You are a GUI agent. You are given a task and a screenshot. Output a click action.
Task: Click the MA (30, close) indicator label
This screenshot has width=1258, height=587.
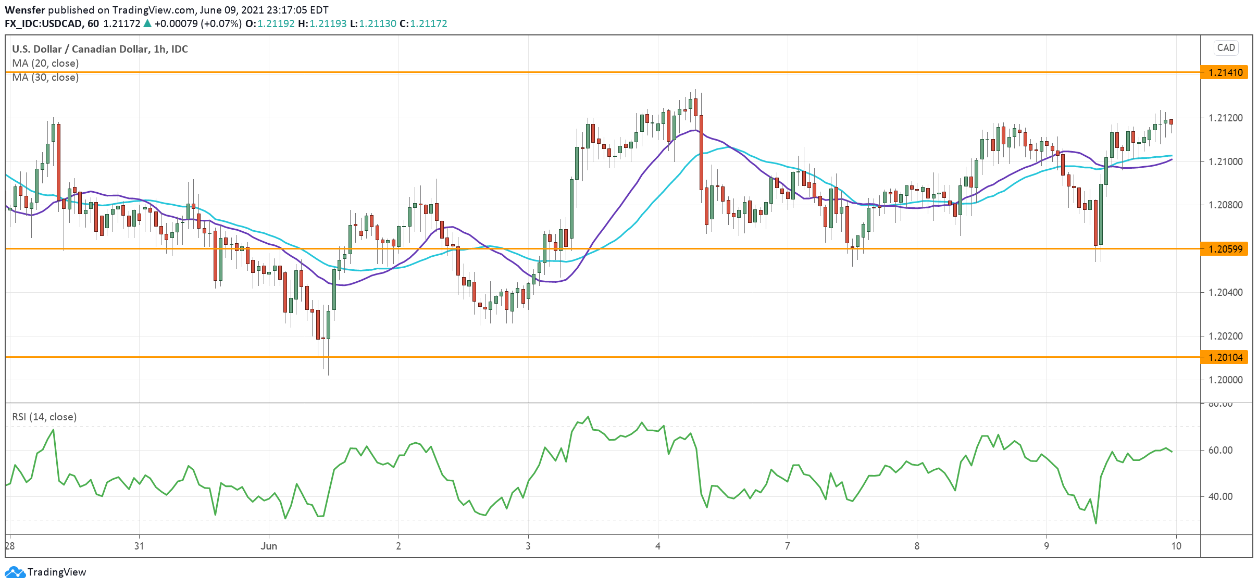point(45,77)
